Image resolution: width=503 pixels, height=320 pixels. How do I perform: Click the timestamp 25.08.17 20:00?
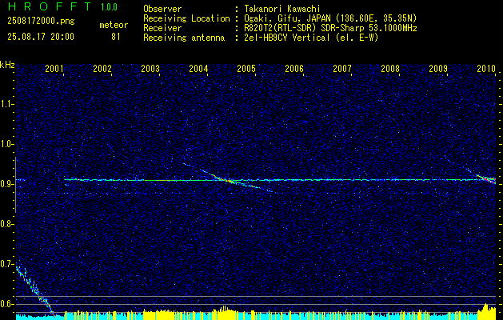tap(41, 37)
